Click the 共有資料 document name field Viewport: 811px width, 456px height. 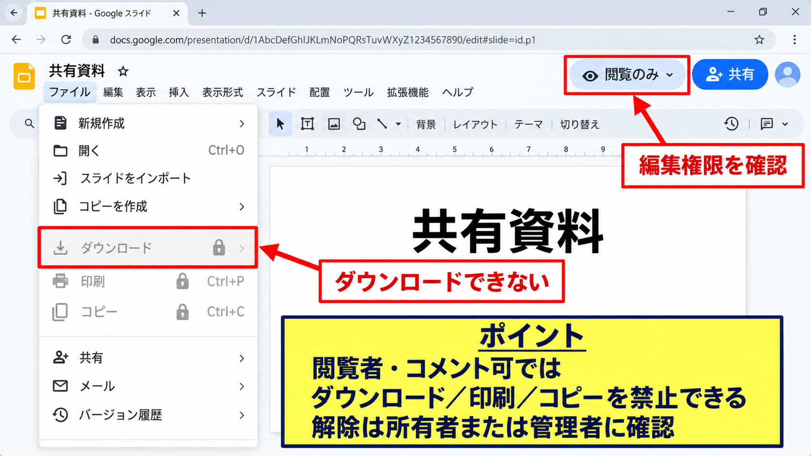77,71
